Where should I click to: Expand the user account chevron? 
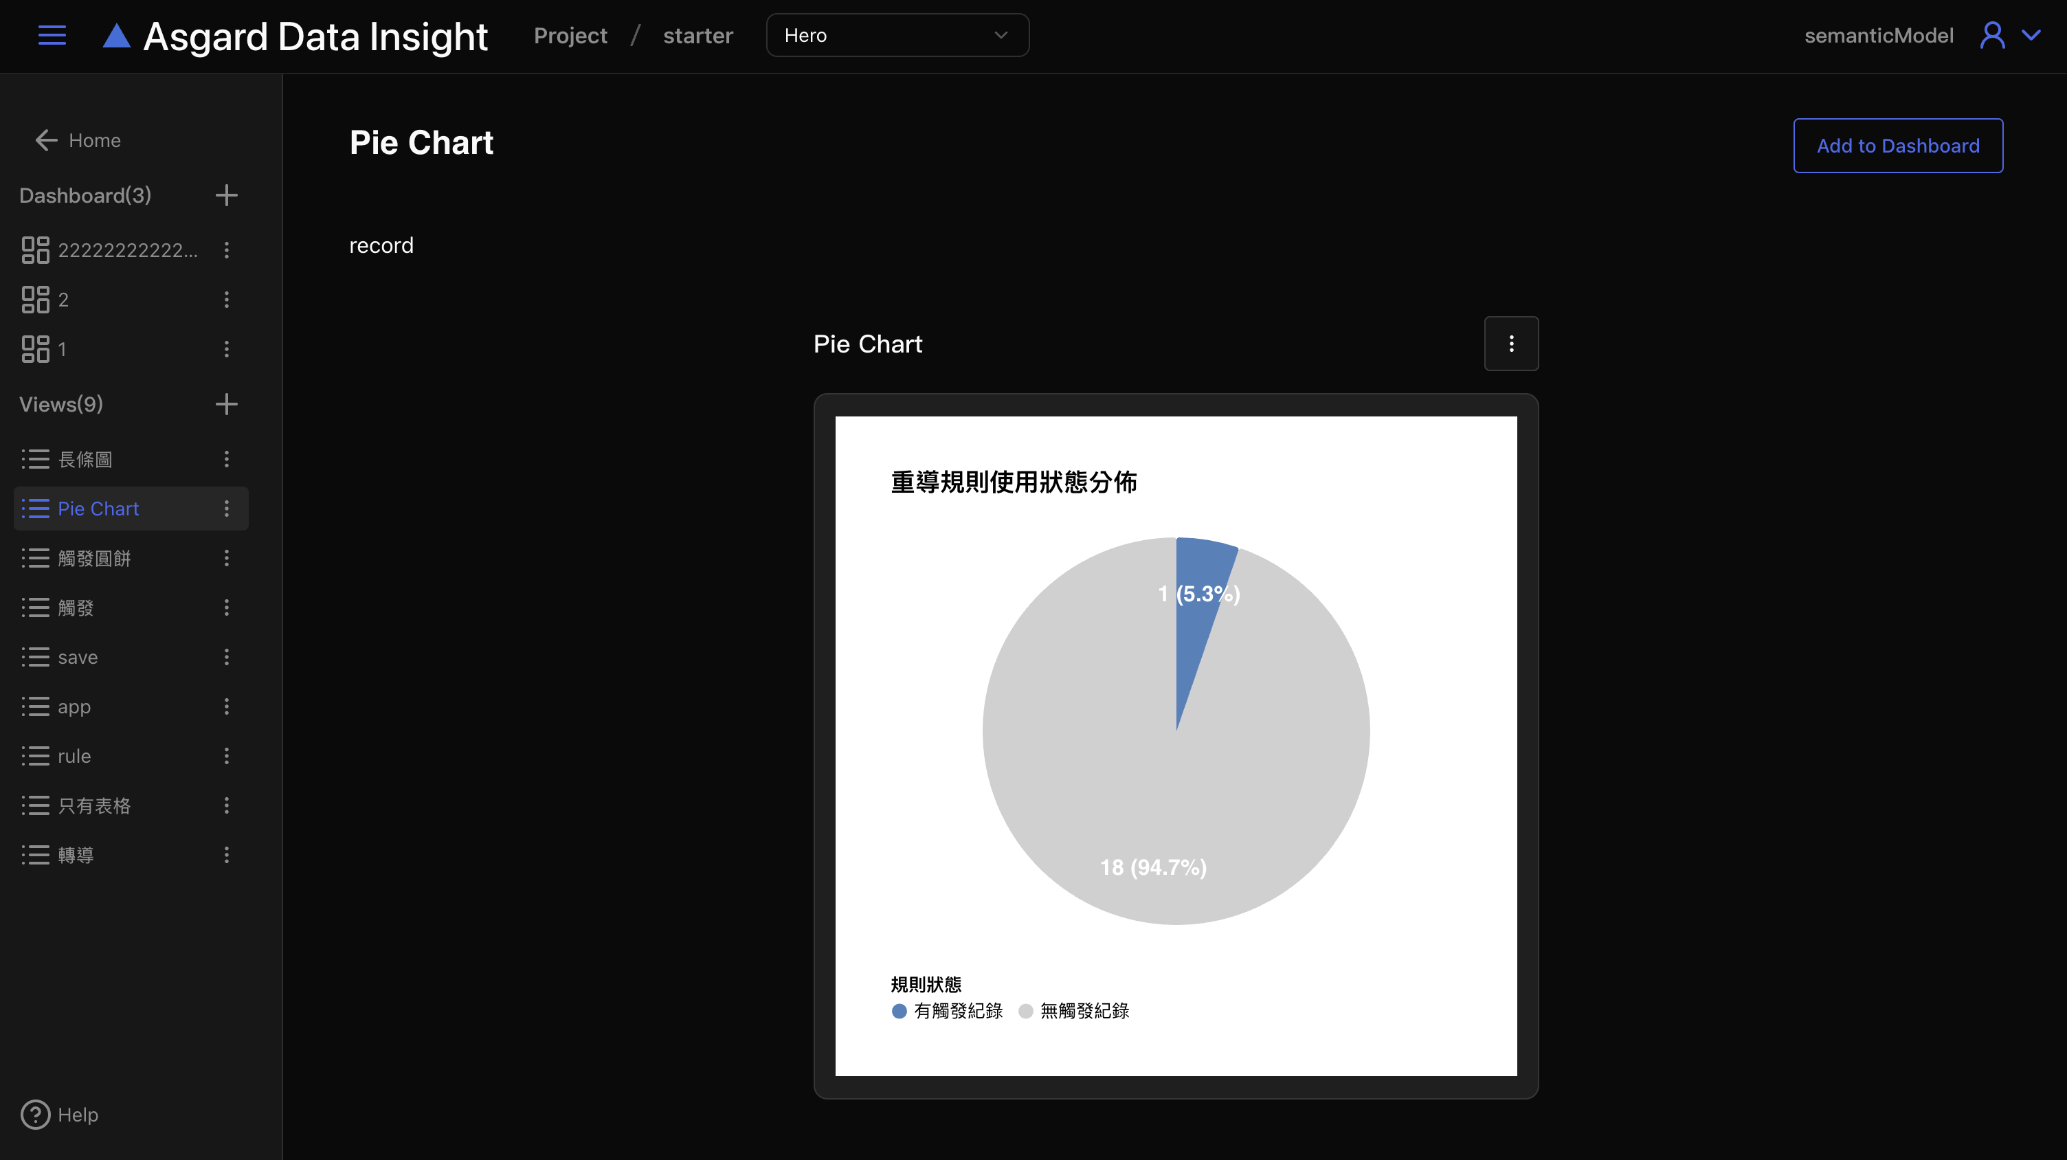pos(2031,35)
